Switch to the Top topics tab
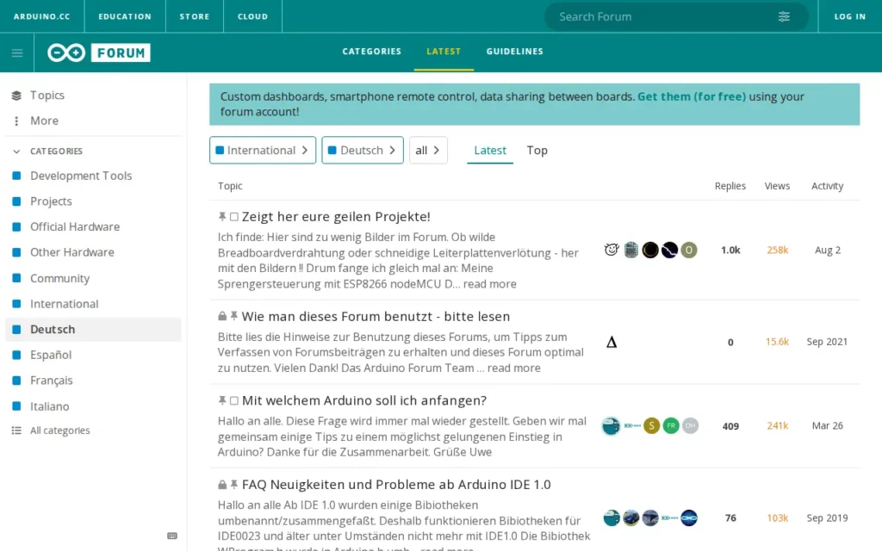882x551 pixels. (537, 150)
